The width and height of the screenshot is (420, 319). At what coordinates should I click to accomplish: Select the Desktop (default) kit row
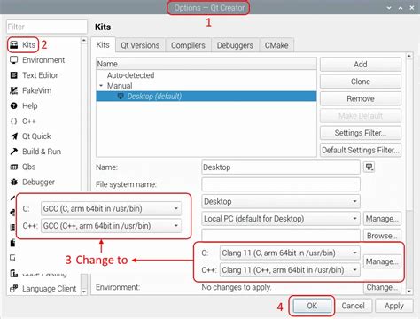click(206, 97)
